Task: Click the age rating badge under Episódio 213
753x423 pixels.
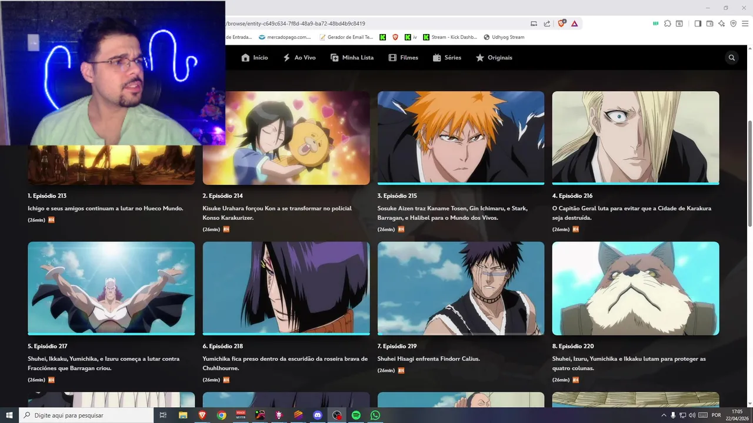Action: 51,220
